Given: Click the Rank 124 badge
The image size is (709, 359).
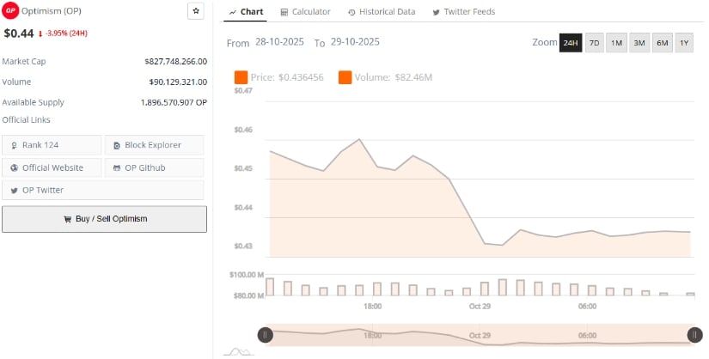Looking at the screenshot, I should tap(52, 145).
